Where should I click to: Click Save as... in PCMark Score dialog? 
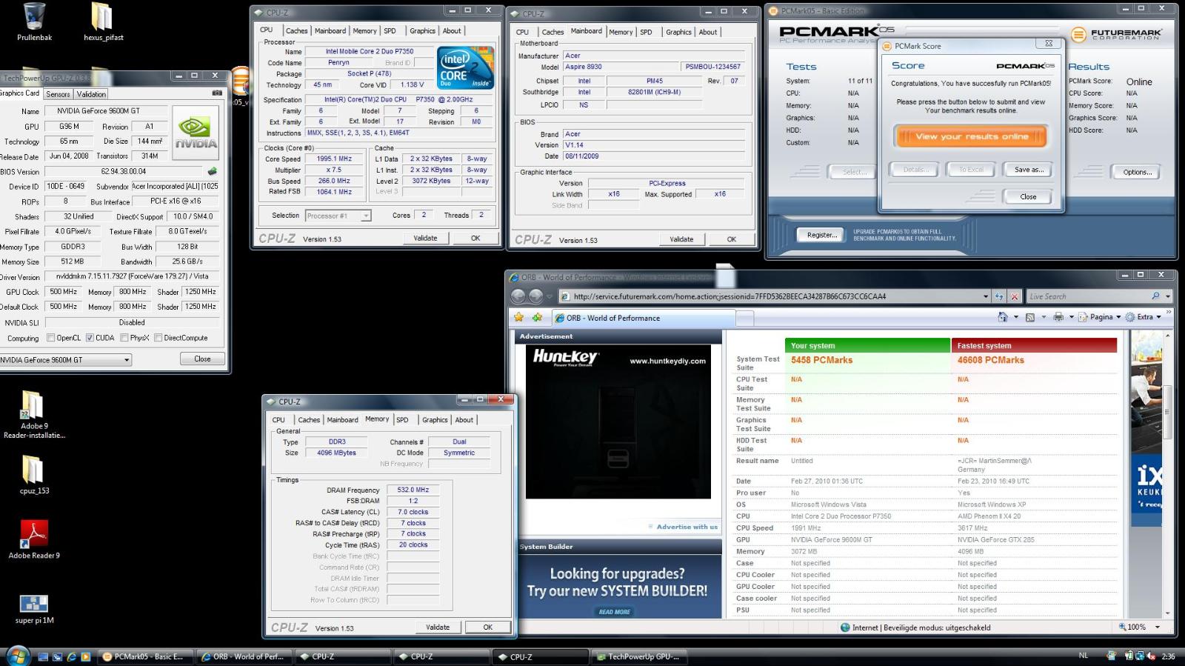click(1028, 170)
